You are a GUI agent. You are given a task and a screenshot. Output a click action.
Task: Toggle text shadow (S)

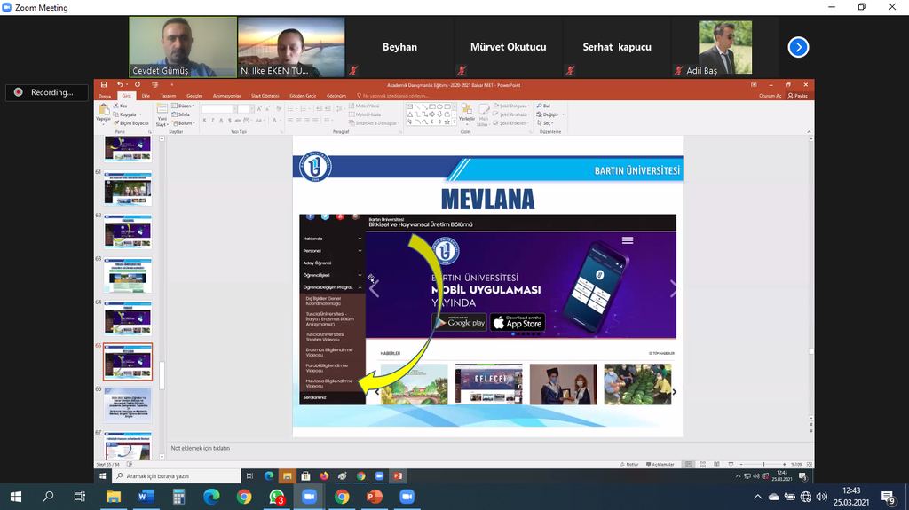(x=230, y=121)
